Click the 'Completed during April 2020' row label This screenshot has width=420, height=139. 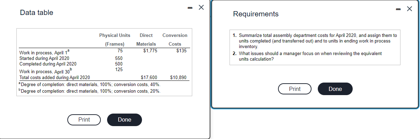point(48,64)
